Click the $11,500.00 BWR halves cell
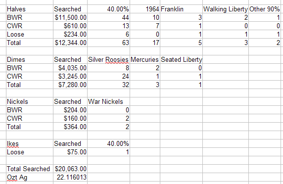283x184 pixels. point(70,17)
